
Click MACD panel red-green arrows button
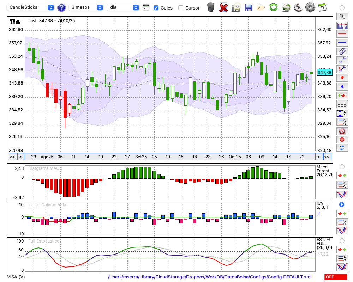pyautogui.click(x=342, y=176)
